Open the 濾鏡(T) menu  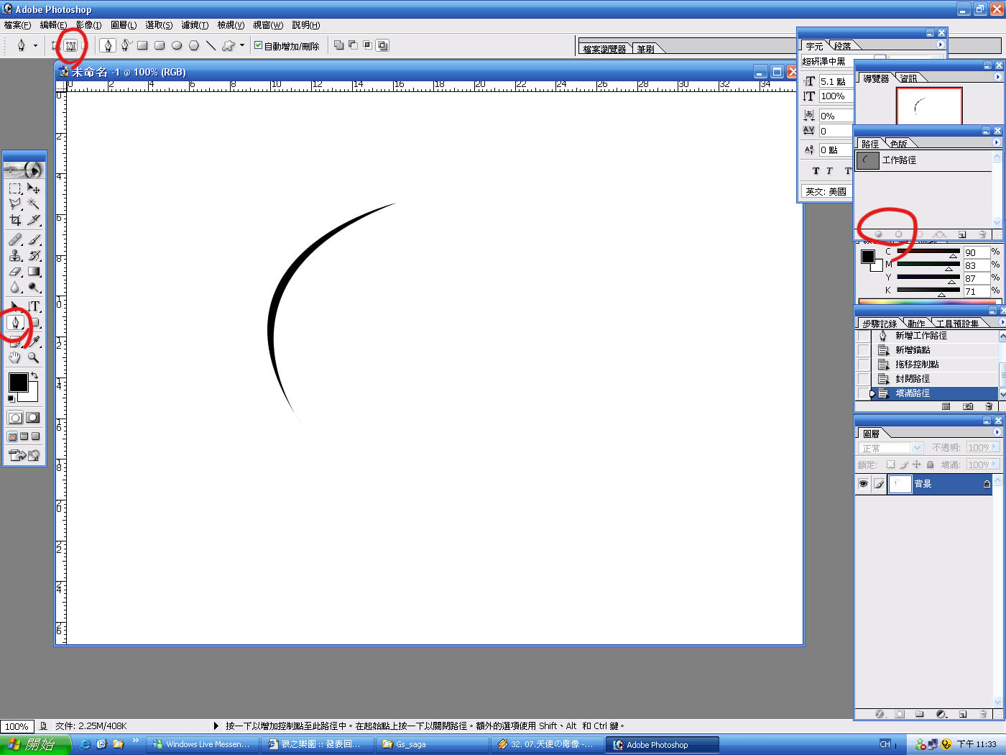point(195,25)
